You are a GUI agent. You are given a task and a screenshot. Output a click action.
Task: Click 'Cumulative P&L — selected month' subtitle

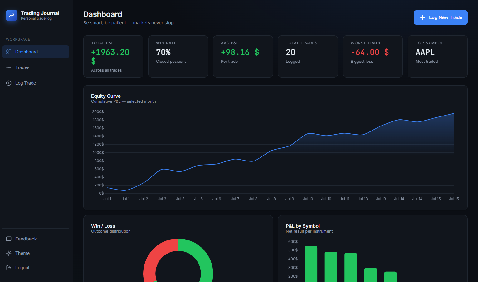click(124, 101)
